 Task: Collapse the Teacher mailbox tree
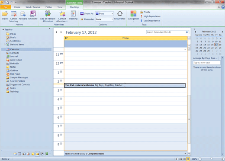coord(3,29)
